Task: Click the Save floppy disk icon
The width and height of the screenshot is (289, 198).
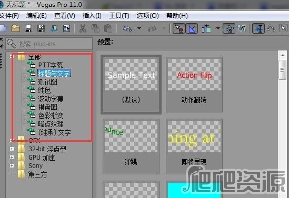Action: pos(28,28)
